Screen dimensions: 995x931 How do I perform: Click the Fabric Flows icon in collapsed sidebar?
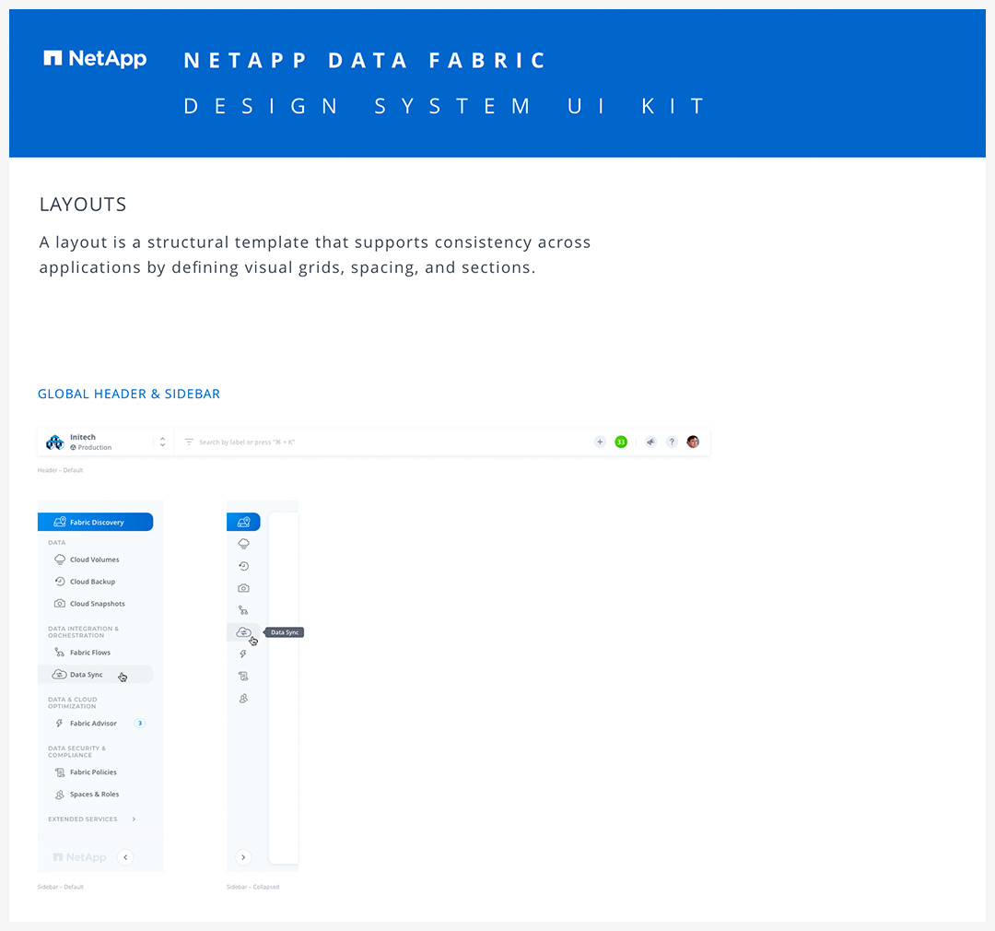coord(243,610)
